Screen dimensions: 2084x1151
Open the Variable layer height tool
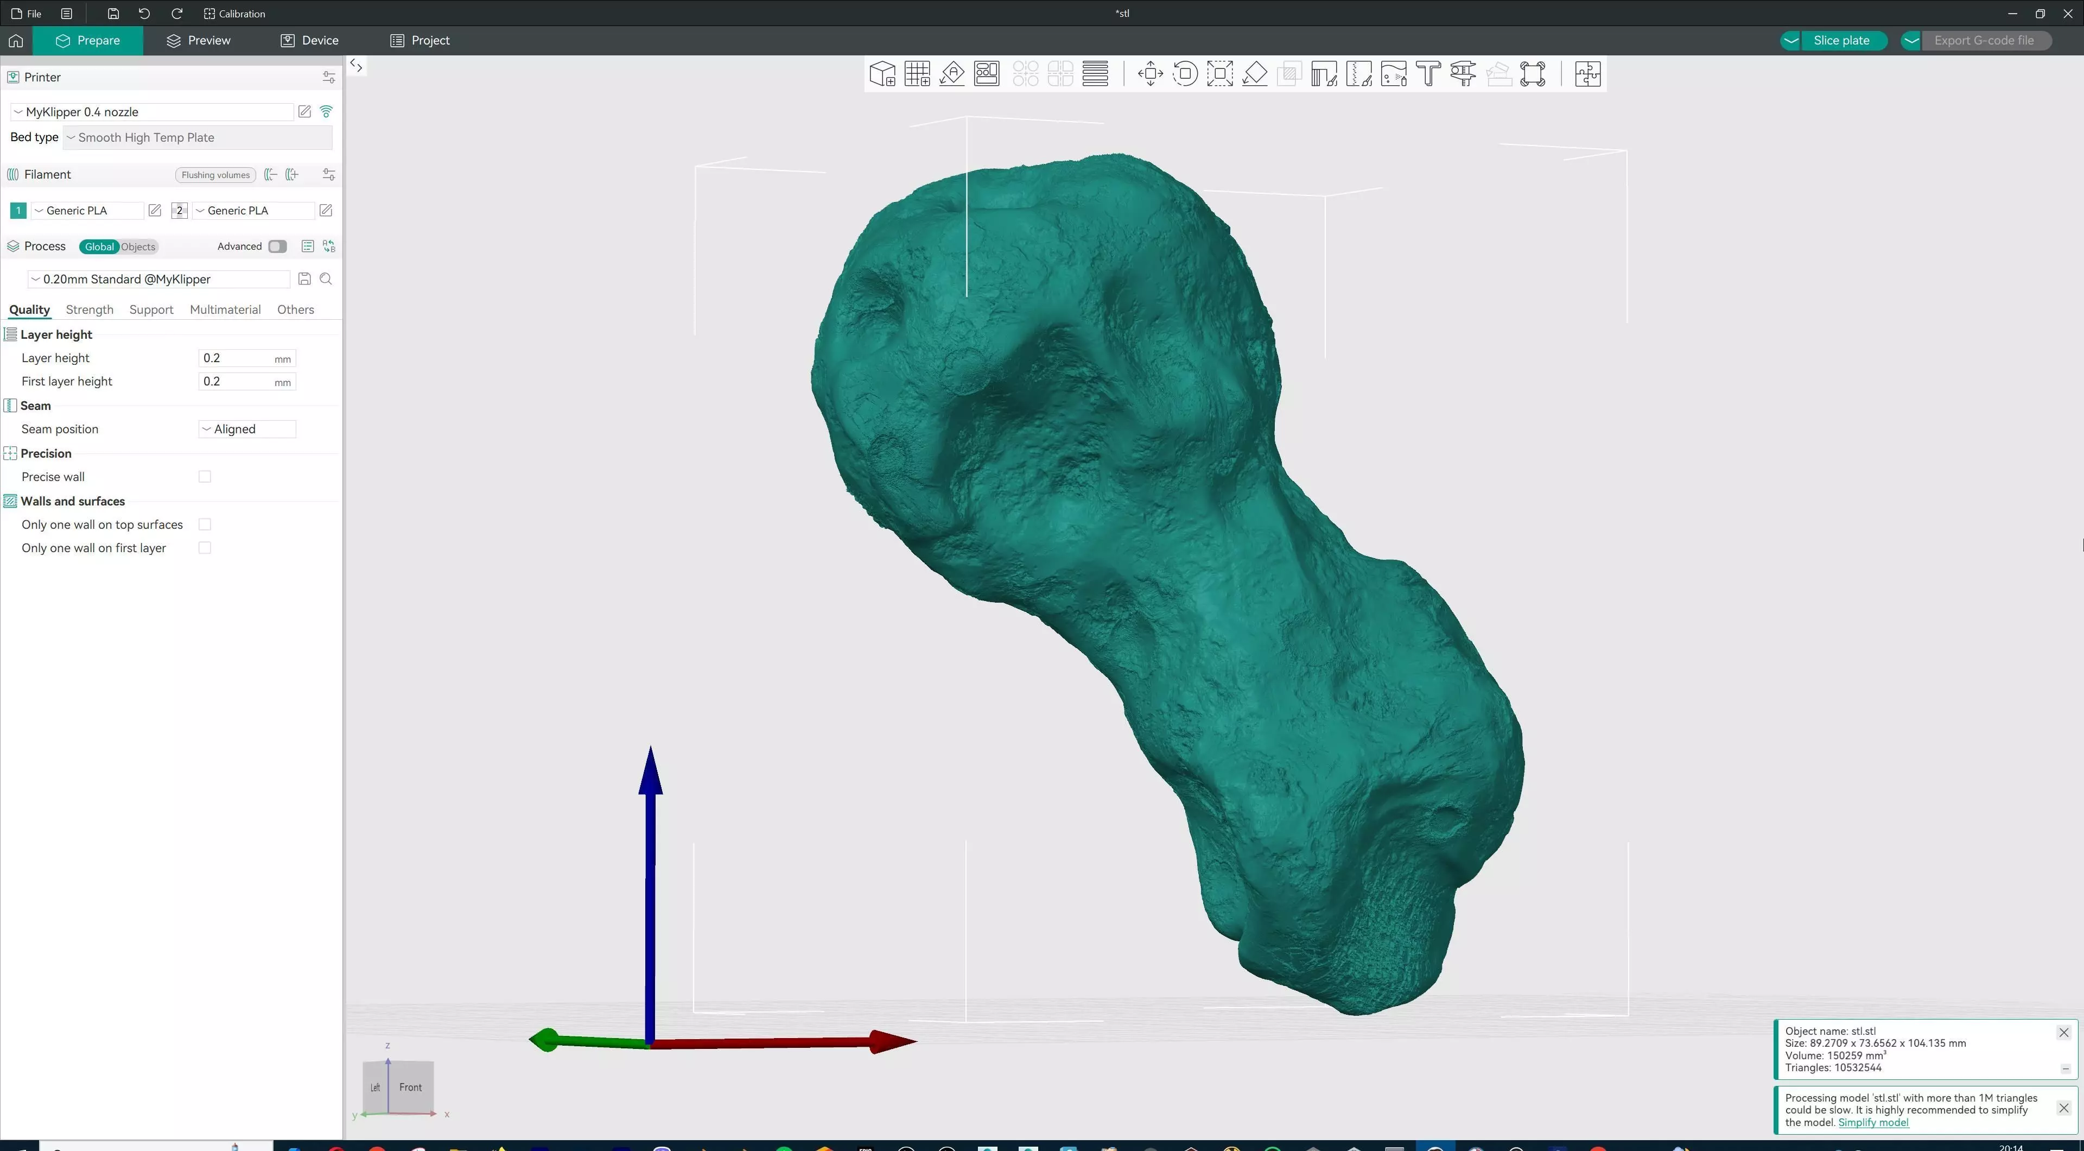pyautogui.click(x=1095, y=74)
